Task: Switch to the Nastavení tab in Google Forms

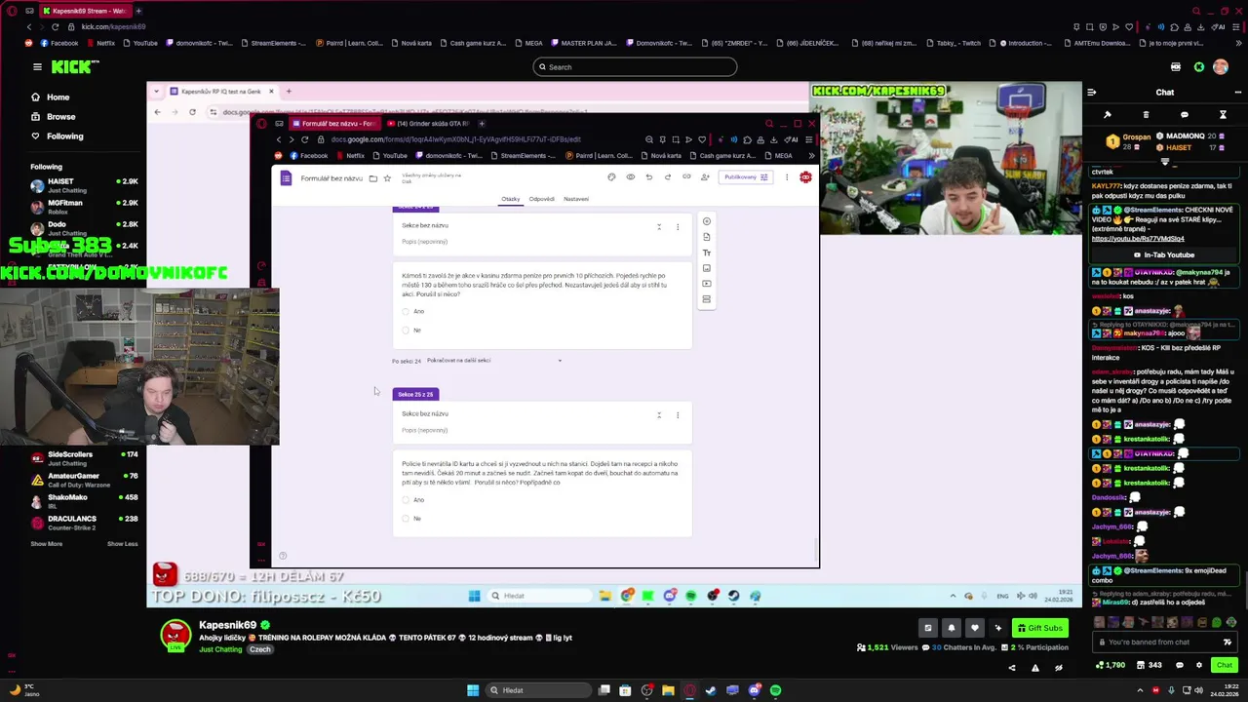Action: 575,199
